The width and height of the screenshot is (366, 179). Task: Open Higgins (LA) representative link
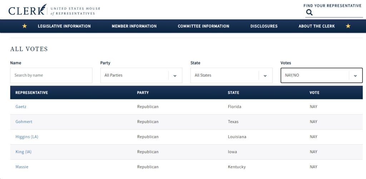[27, 137]
